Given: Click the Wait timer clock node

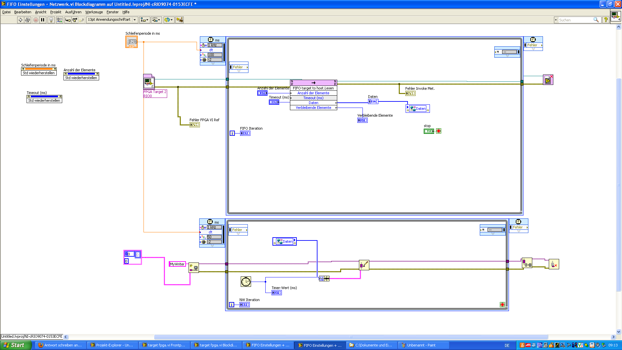Looking at the screenshot, I should [246, 281].
